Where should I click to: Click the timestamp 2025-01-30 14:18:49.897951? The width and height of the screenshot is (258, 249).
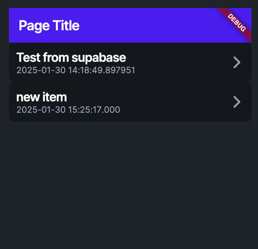(76, 70)
